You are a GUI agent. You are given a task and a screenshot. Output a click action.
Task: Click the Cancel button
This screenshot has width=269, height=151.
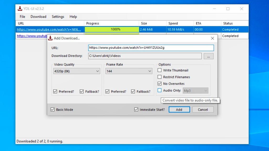click(x=203, y=110)
